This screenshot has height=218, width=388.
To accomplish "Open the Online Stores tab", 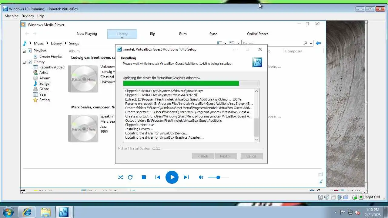I will click(x=258, y=34).
